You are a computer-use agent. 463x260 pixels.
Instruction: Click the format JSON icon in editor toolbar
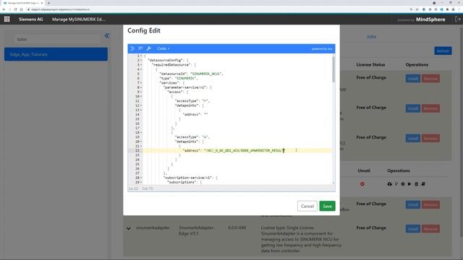(132, 48)
